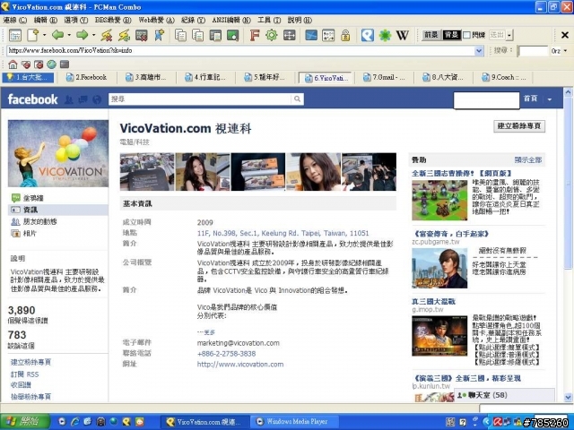The height and width of the screenshot is (430, 574).
Task: Click the red F font icon
Action: (255, 35)
